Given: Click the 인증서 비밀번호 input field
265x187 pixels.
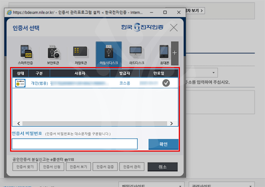Looking at the screenshot, I should 75,144.
